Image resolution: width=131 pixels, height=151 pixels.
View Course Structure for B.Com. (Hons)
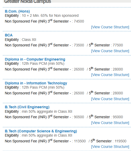[110, 27]
